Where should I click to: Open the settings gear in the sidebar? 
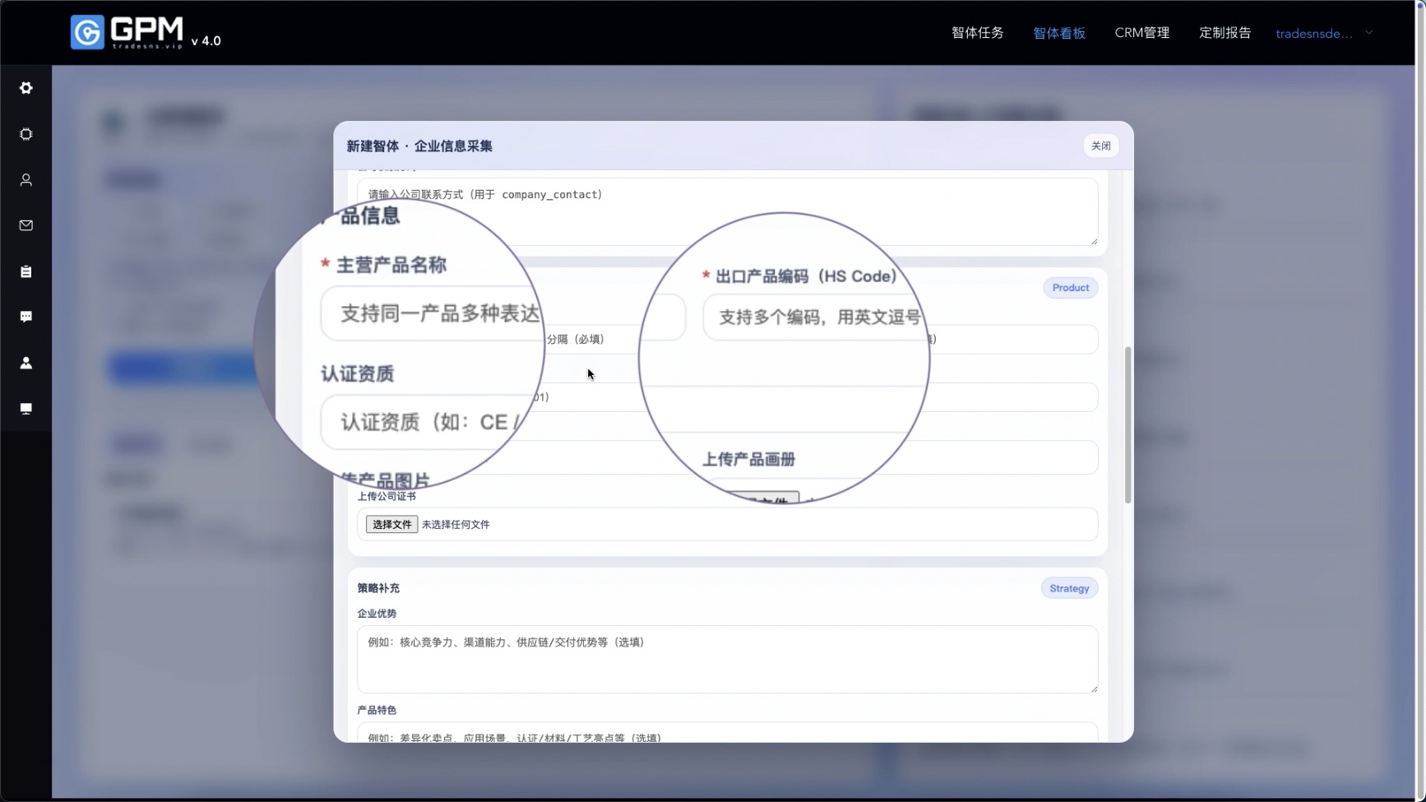pyautogui.click(x=26, y=88)
